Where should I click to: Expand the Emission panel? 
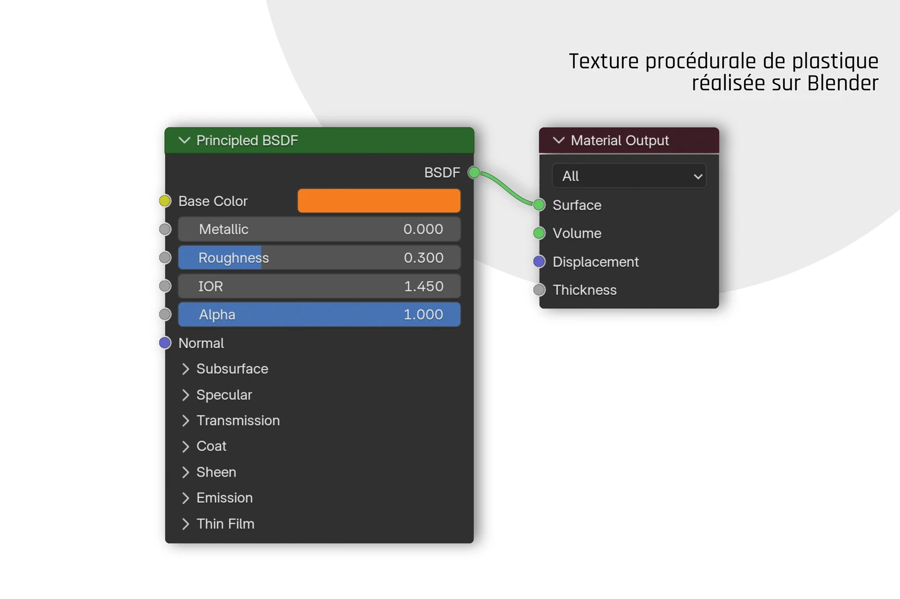point(186,498)
